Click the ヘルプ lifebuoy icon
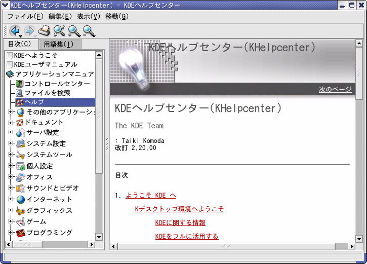 point(19,102)
